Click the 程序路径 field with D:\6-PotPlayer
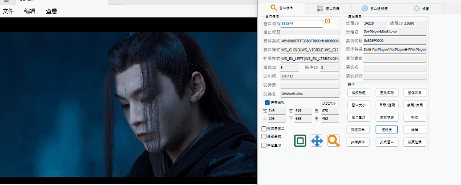The width and height of the screenshot is (461, 185). pos(395,49)
